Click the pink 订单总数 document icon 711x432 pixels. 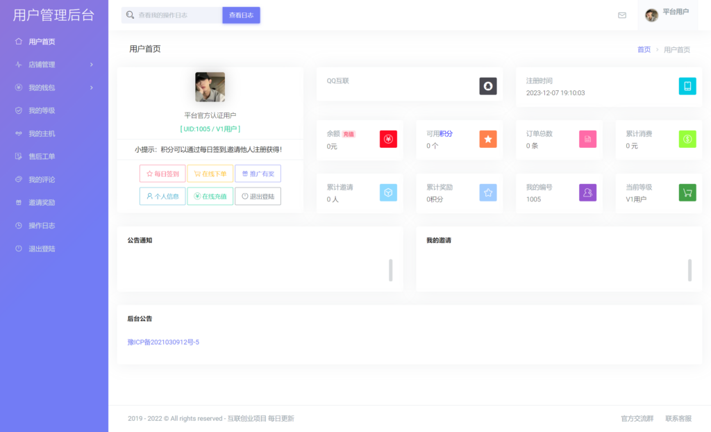click(x=587, y=139)
